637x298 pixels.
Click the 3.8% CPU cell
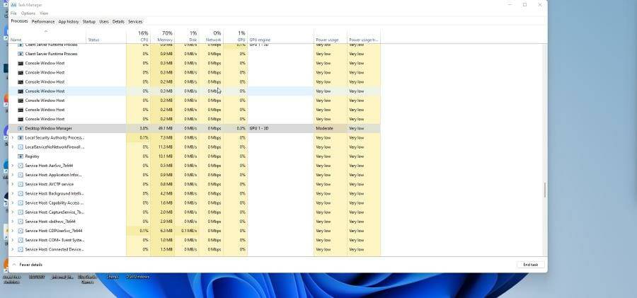(138, 128)
